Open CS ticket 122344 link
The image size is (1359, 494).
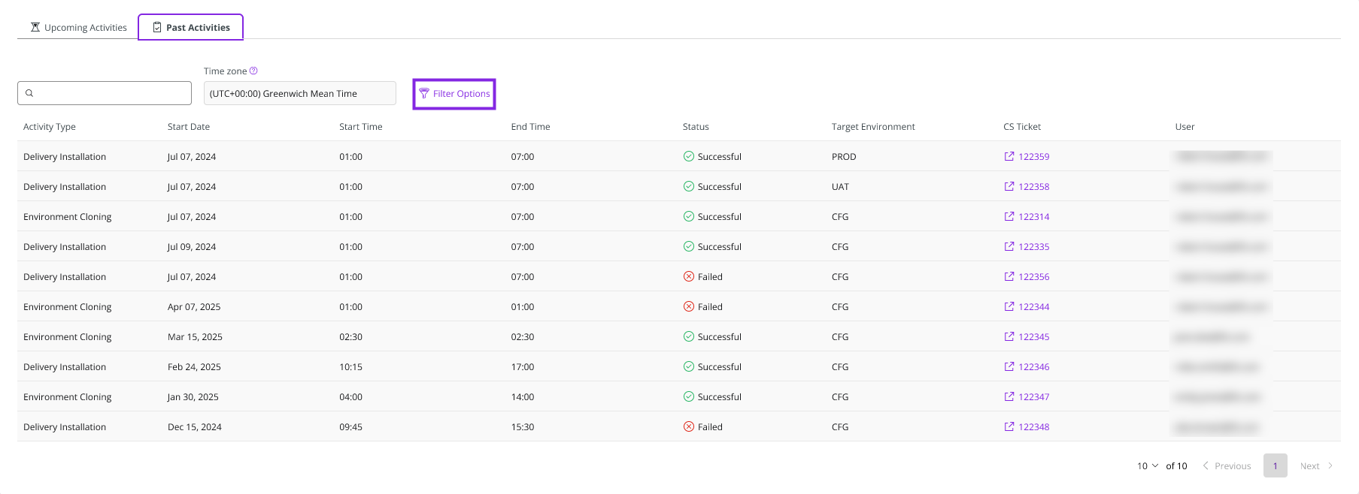1033,306
